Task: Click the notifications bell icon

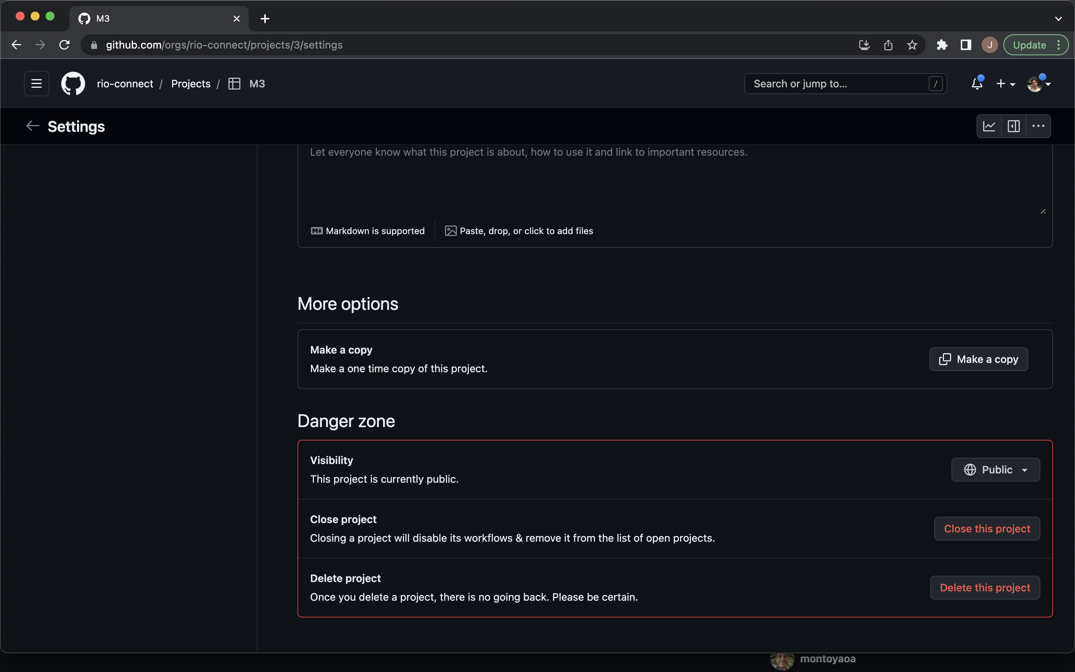Action: (x=977, y=84)
